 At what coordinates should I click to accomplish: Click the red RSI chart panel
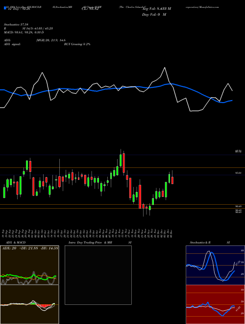(x=215, y=304)
